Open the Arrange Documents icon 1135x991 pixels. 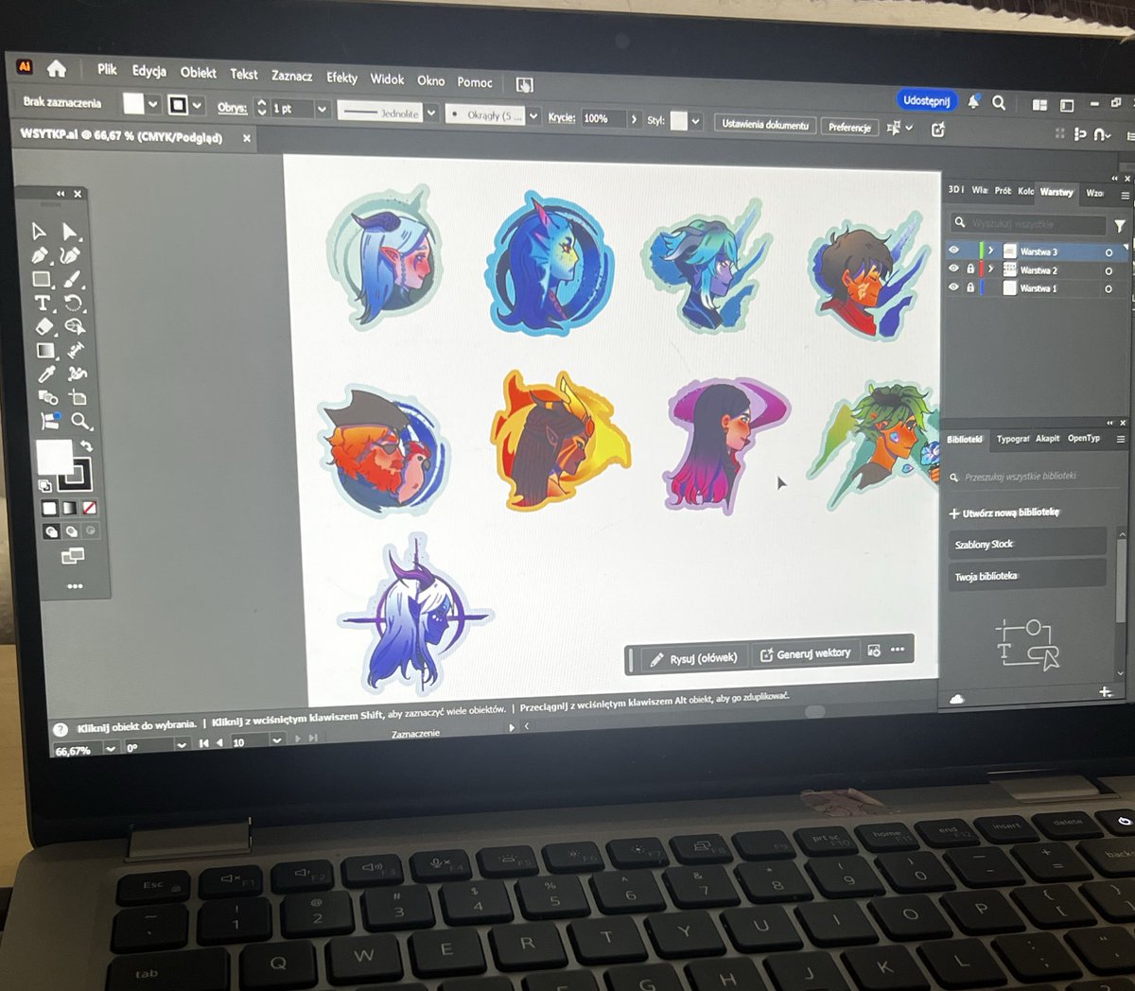[x=1039, y=105]
